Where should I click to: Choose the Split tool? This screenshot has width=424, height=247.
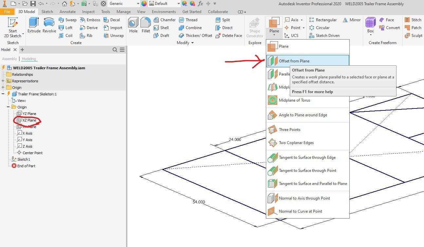[222, 20]
